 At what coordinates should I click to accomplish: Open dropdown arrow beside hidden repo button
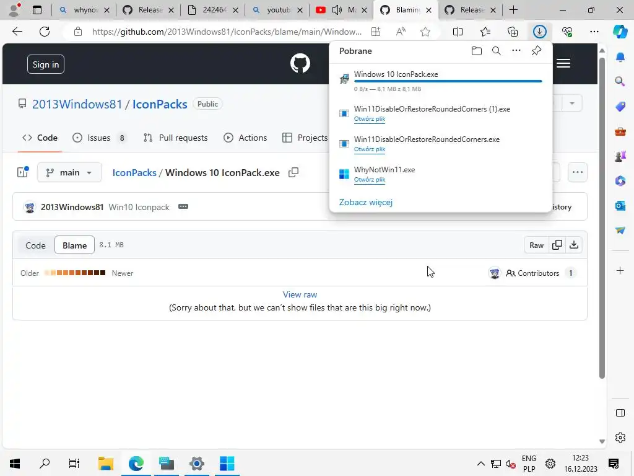571,104
